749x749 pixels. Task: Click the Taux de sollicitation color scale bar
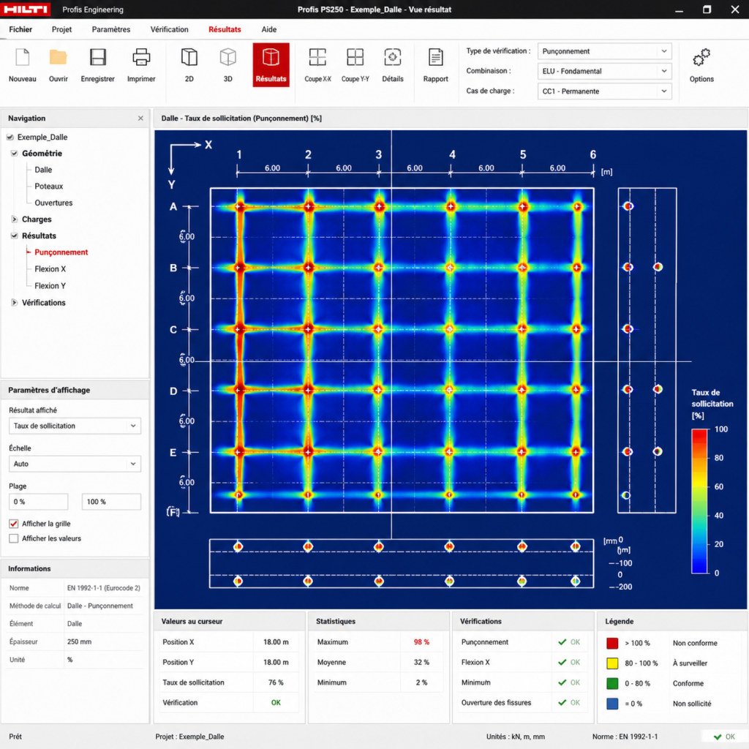(x=699, y=501)
